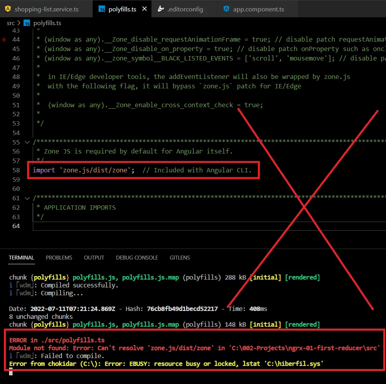
Task: Click '__Zone_disable_requestAnimationFrame' on line 44
Action: (173, 39)
